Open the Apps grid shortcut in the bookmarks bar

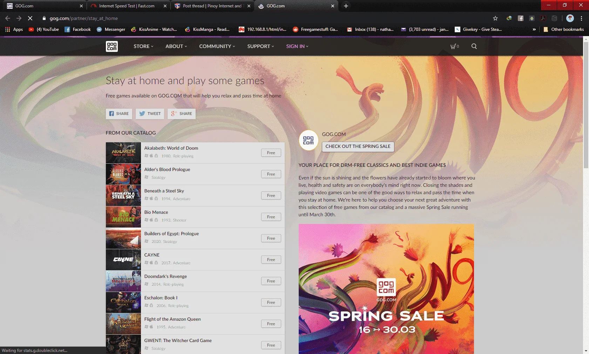coord(14,29)
